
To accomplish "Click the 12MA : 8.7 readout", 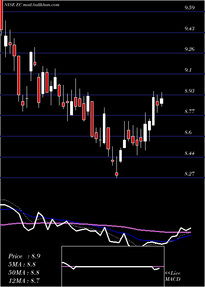I will [x=24, y=280].
